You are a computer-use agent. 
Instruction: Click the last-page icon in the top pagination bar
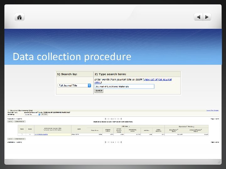[121, 119]
